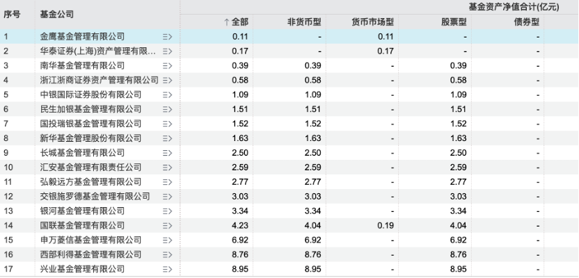The width and height of the screenshot is (579, 278).
Task: Click 股票型 value 3.34 for 银河基金
Action: click(x=459, y=211)
